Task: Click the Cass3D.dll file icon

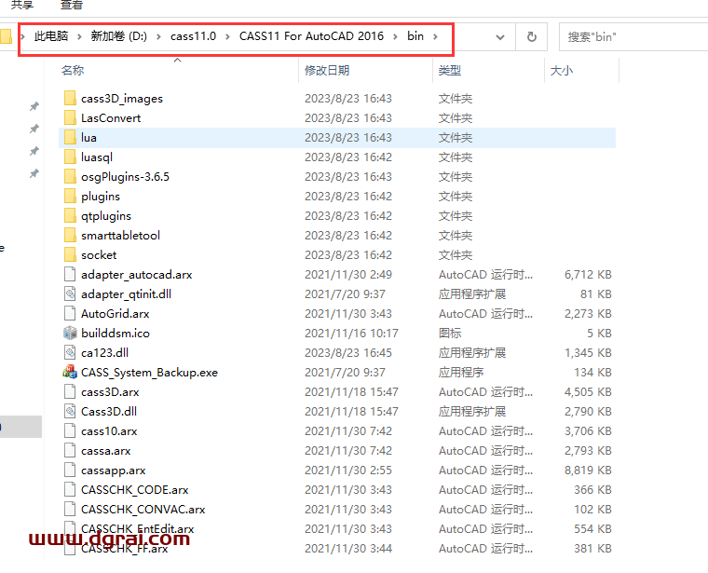Action: click(70, 411)
